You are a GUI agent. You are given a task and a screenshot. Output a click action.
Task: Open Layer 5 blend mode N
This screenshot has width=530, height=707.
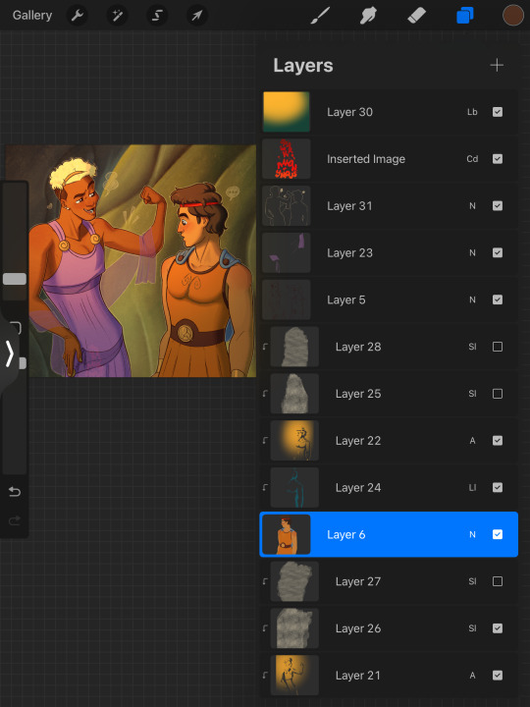pos(472,299)
